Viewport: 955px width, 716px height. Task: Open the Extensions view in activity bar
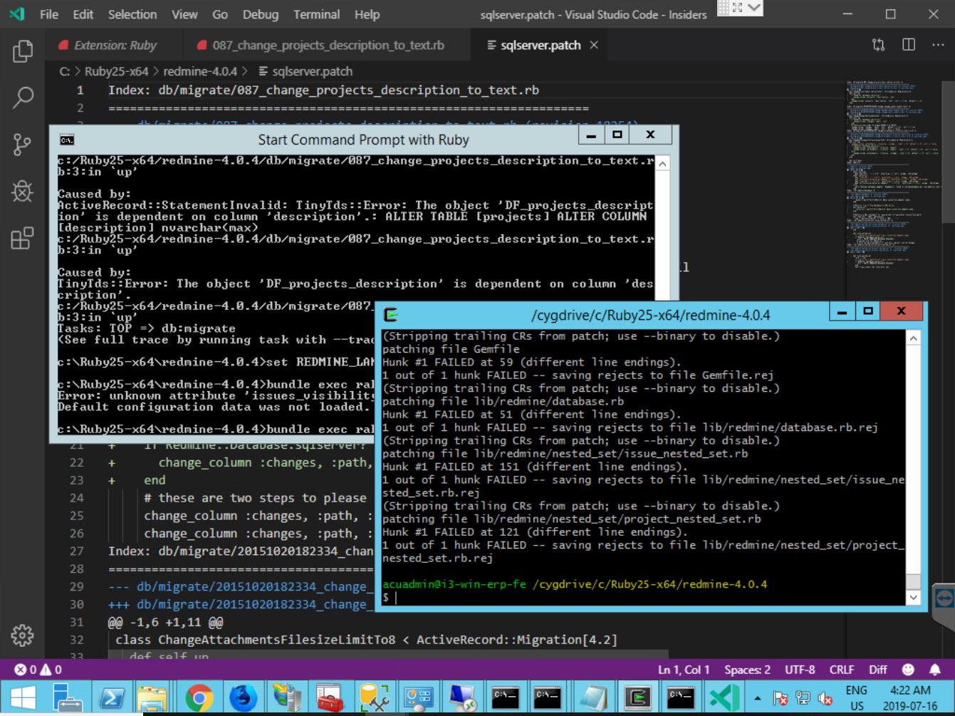[x=22, y=238]
